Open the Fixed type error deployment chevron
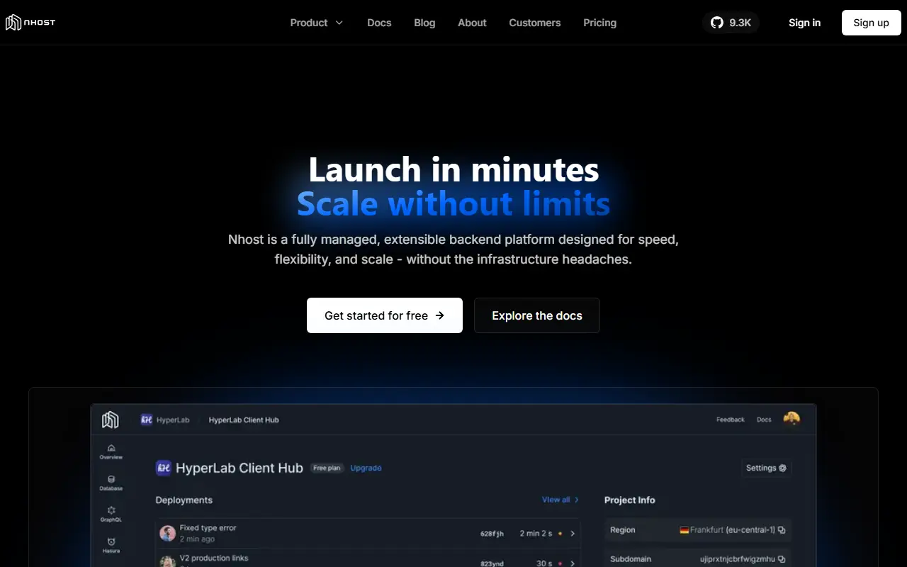 (x=573, y=534)
